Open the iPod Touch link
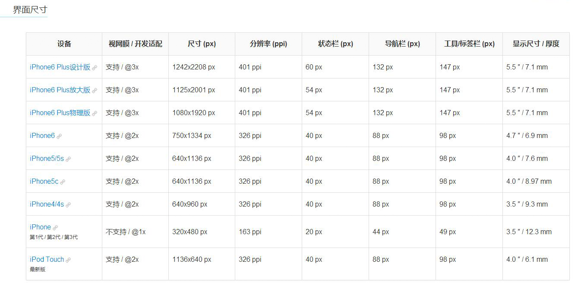Screen dimensions: 581x298 (47, 260)
